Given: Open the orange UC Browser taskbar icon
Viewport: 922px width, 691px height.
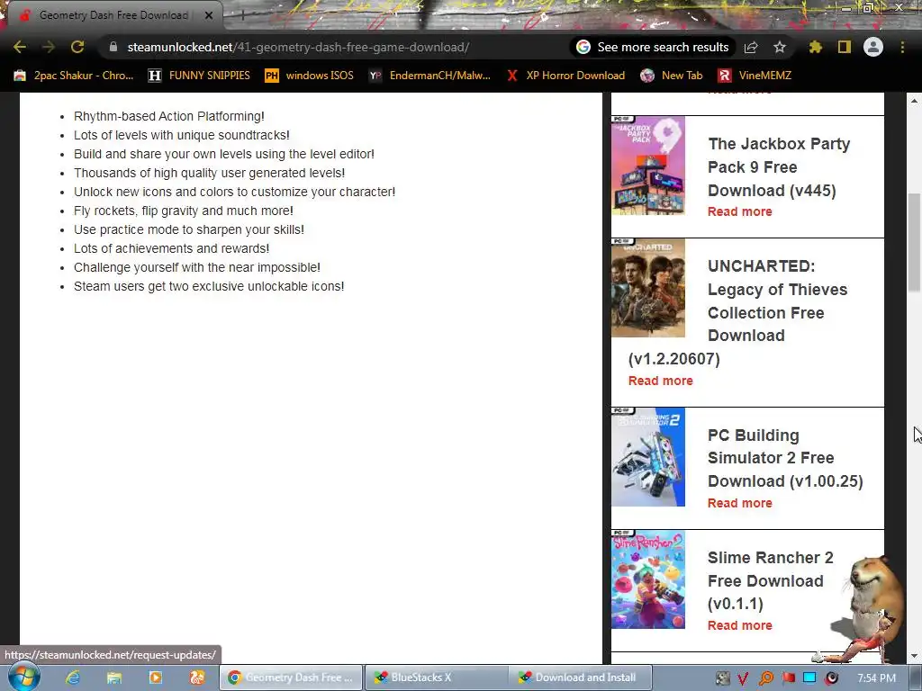Looking at the screenshot, I should [x=196, y=678].
